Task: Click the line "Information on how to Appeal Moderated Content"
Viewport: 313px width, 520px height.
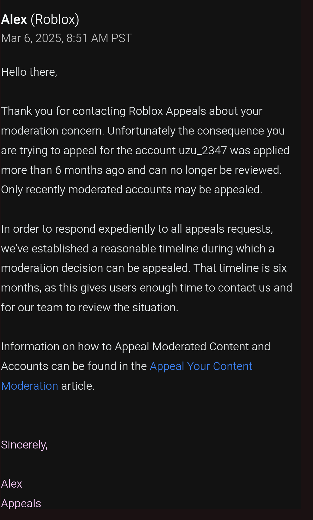Action: [x=136, y=347]
